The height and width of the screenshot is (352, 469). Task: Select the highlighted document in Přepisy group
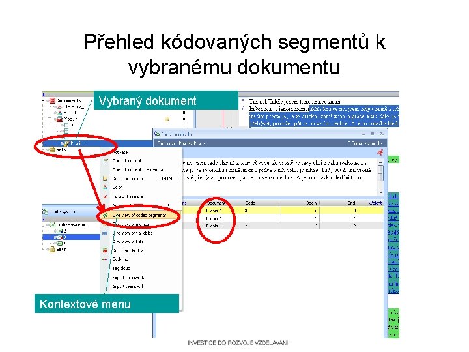97,143
